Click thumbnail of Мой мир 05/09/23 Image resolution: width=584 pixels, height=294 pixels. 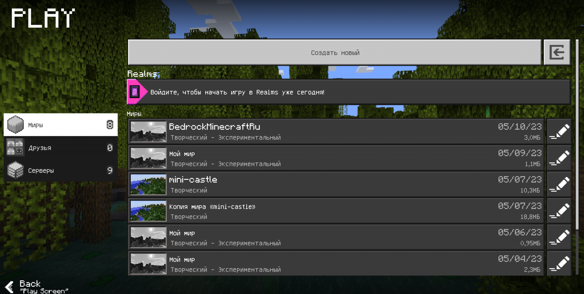pyautogui.click(x=148, y=158)
